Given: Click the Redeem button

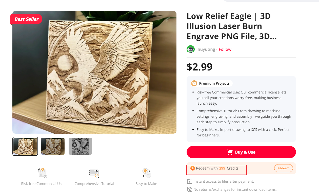Looking at the screenshot, I should point(284,168).
